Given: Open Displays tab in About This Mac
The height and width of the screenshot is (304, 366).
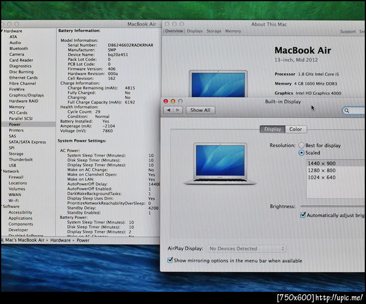Looking at the screenshot, I should (195, 31).
